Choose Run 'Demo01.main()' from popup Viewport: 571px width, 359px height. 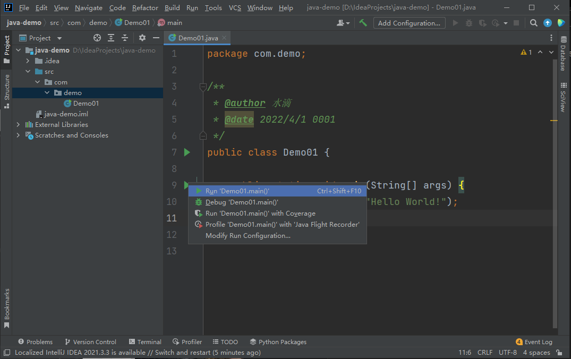pos(277,191)
